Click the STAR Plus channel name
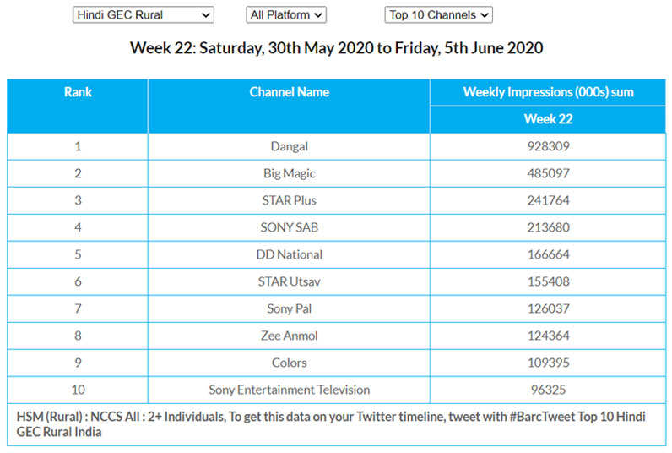This screenshot has height=453, width=672. pos(289,200)
